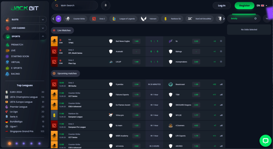
Task: Select Beastcoast odds 1.50
Action: pyautogui.click(x=196, y=84)
